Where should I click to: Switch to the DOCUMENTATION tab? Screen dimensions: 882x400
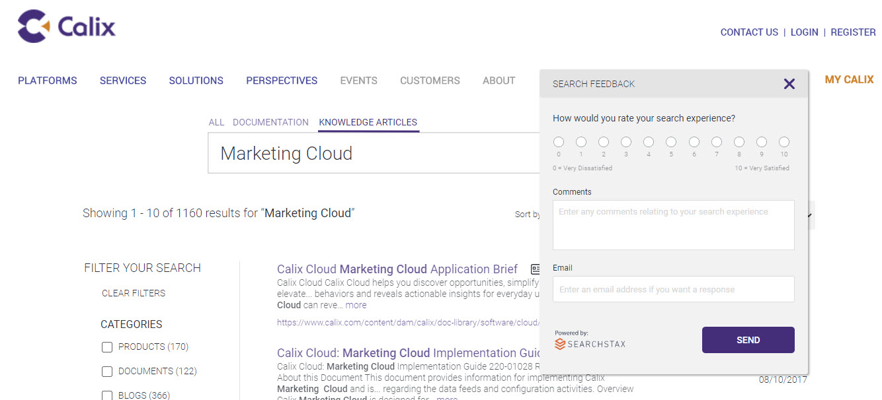270,122
